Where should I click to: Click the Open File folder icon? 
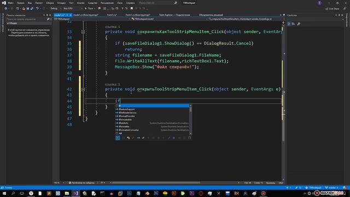24,9
